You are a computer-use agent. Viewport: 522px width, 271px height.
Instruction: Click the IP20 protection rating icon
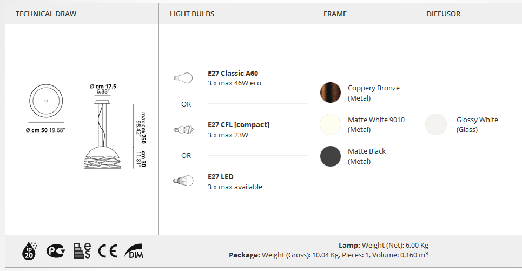29,250
